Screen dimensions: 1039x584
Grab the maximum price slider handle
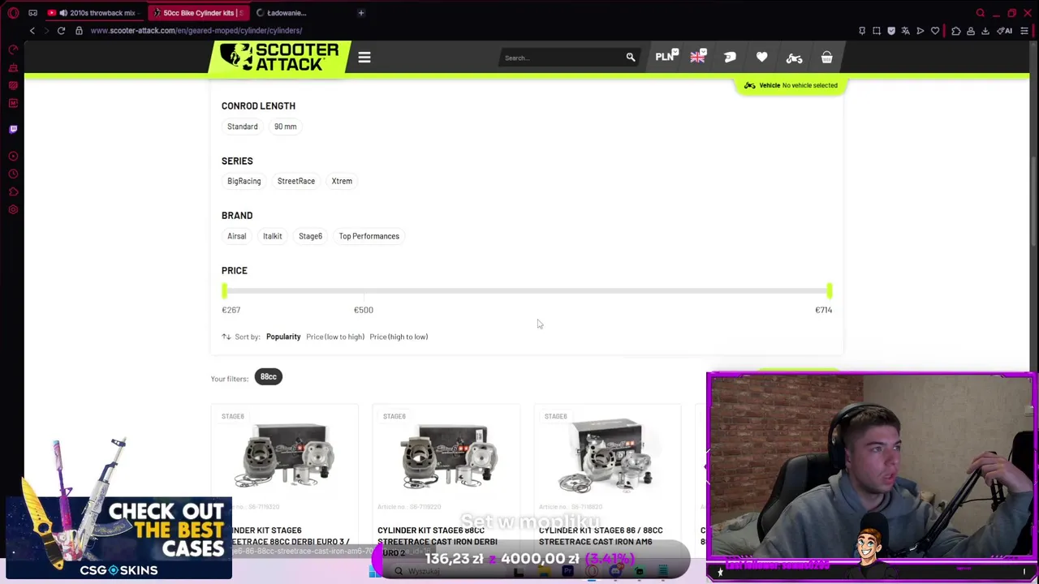829,290
